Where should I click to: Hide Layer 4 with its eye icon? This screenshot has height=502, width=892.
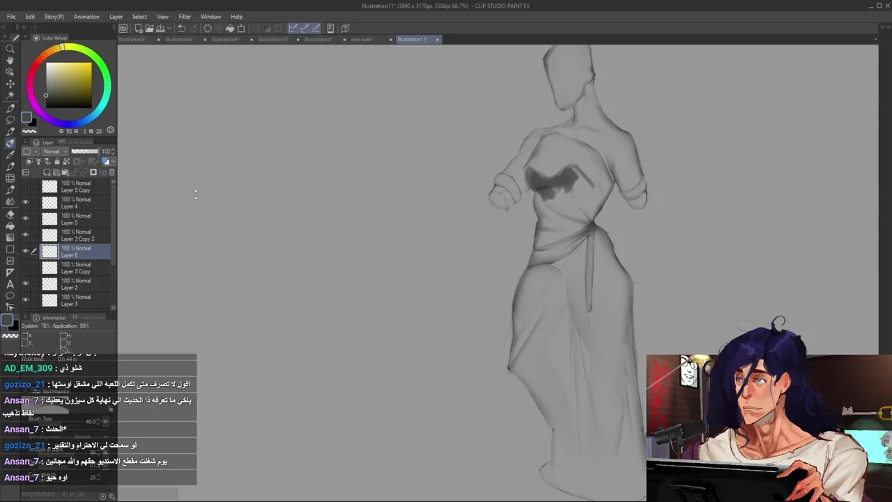(26, 203)
